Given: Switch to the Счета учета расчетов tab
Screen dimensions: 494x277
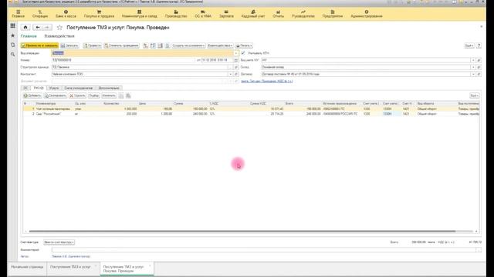Looking at the screenshot, I should pos(79,88).
